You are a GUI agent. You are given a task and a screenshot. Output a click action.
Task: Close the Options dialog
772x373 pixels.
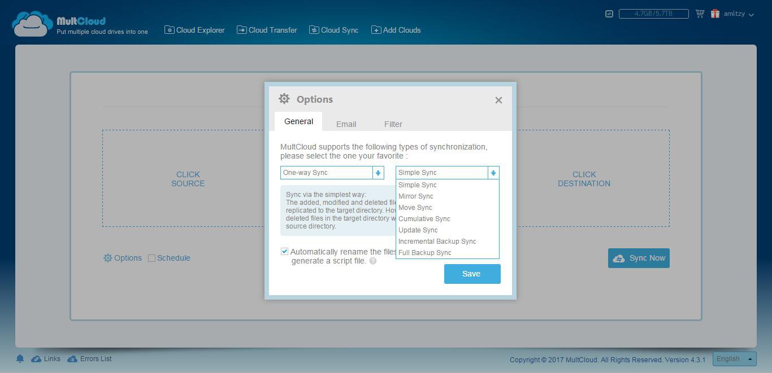(x=498, y=100)
